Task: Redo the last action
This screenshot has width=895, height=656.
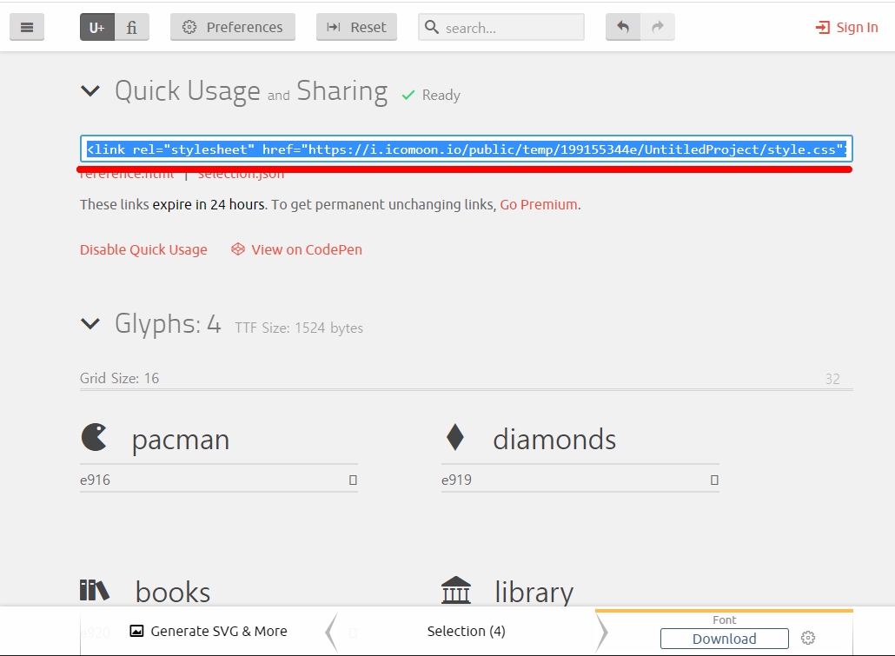Action: point(658,27)
